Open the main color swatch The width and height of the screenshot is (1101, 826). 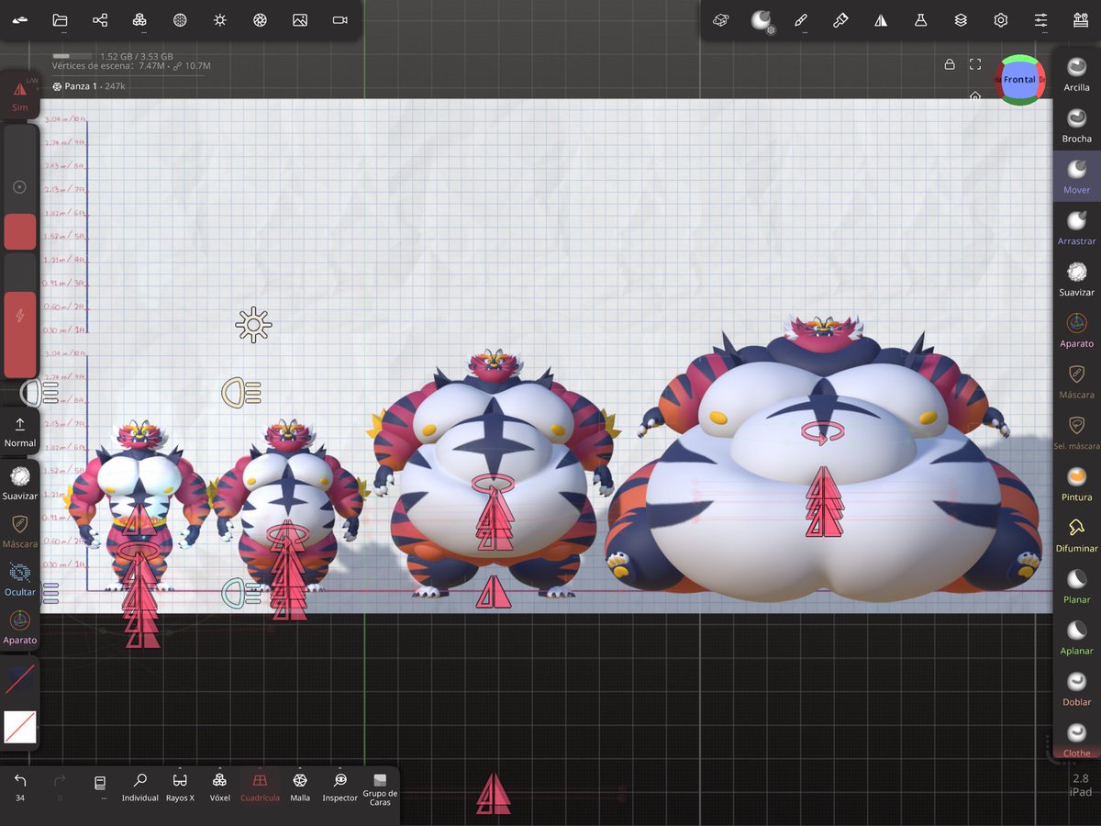point(20,680)
